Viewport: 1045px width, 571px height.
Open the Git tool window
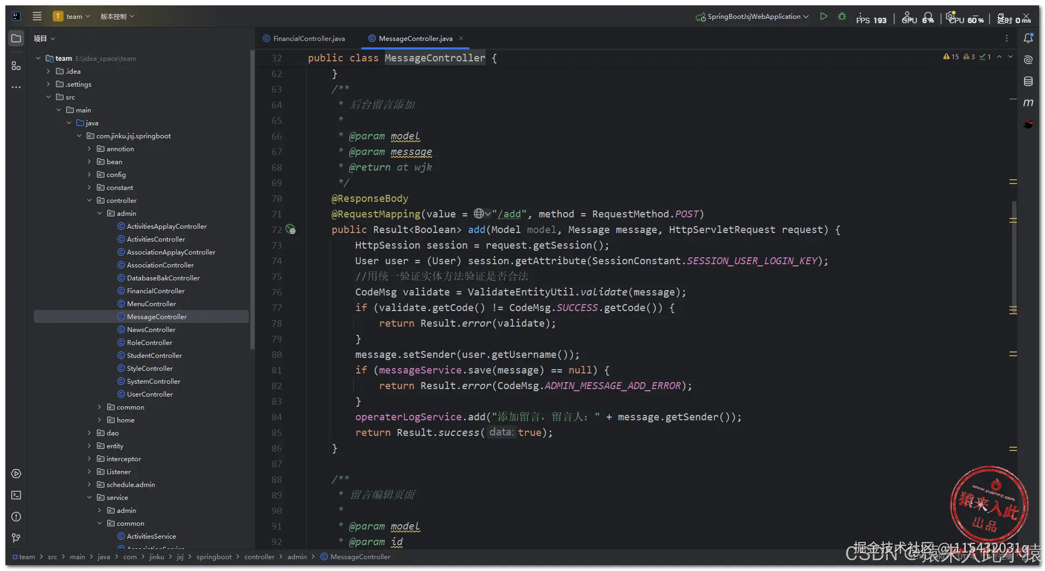[x=16, y=538]
